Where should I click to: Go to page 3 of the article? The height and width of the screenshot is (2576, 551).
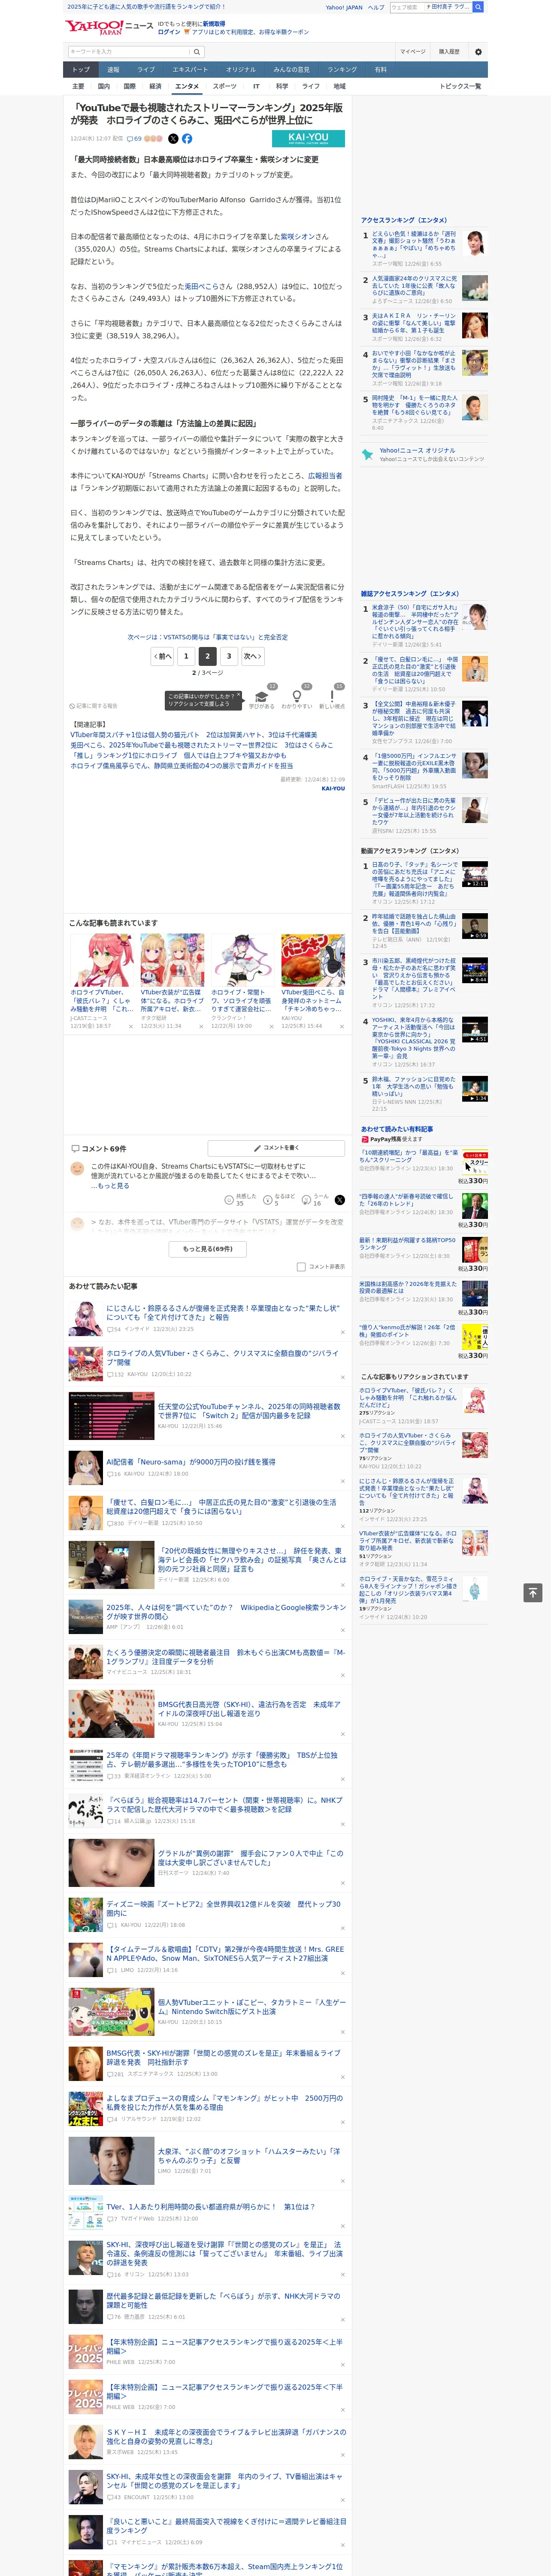point(229,656)
